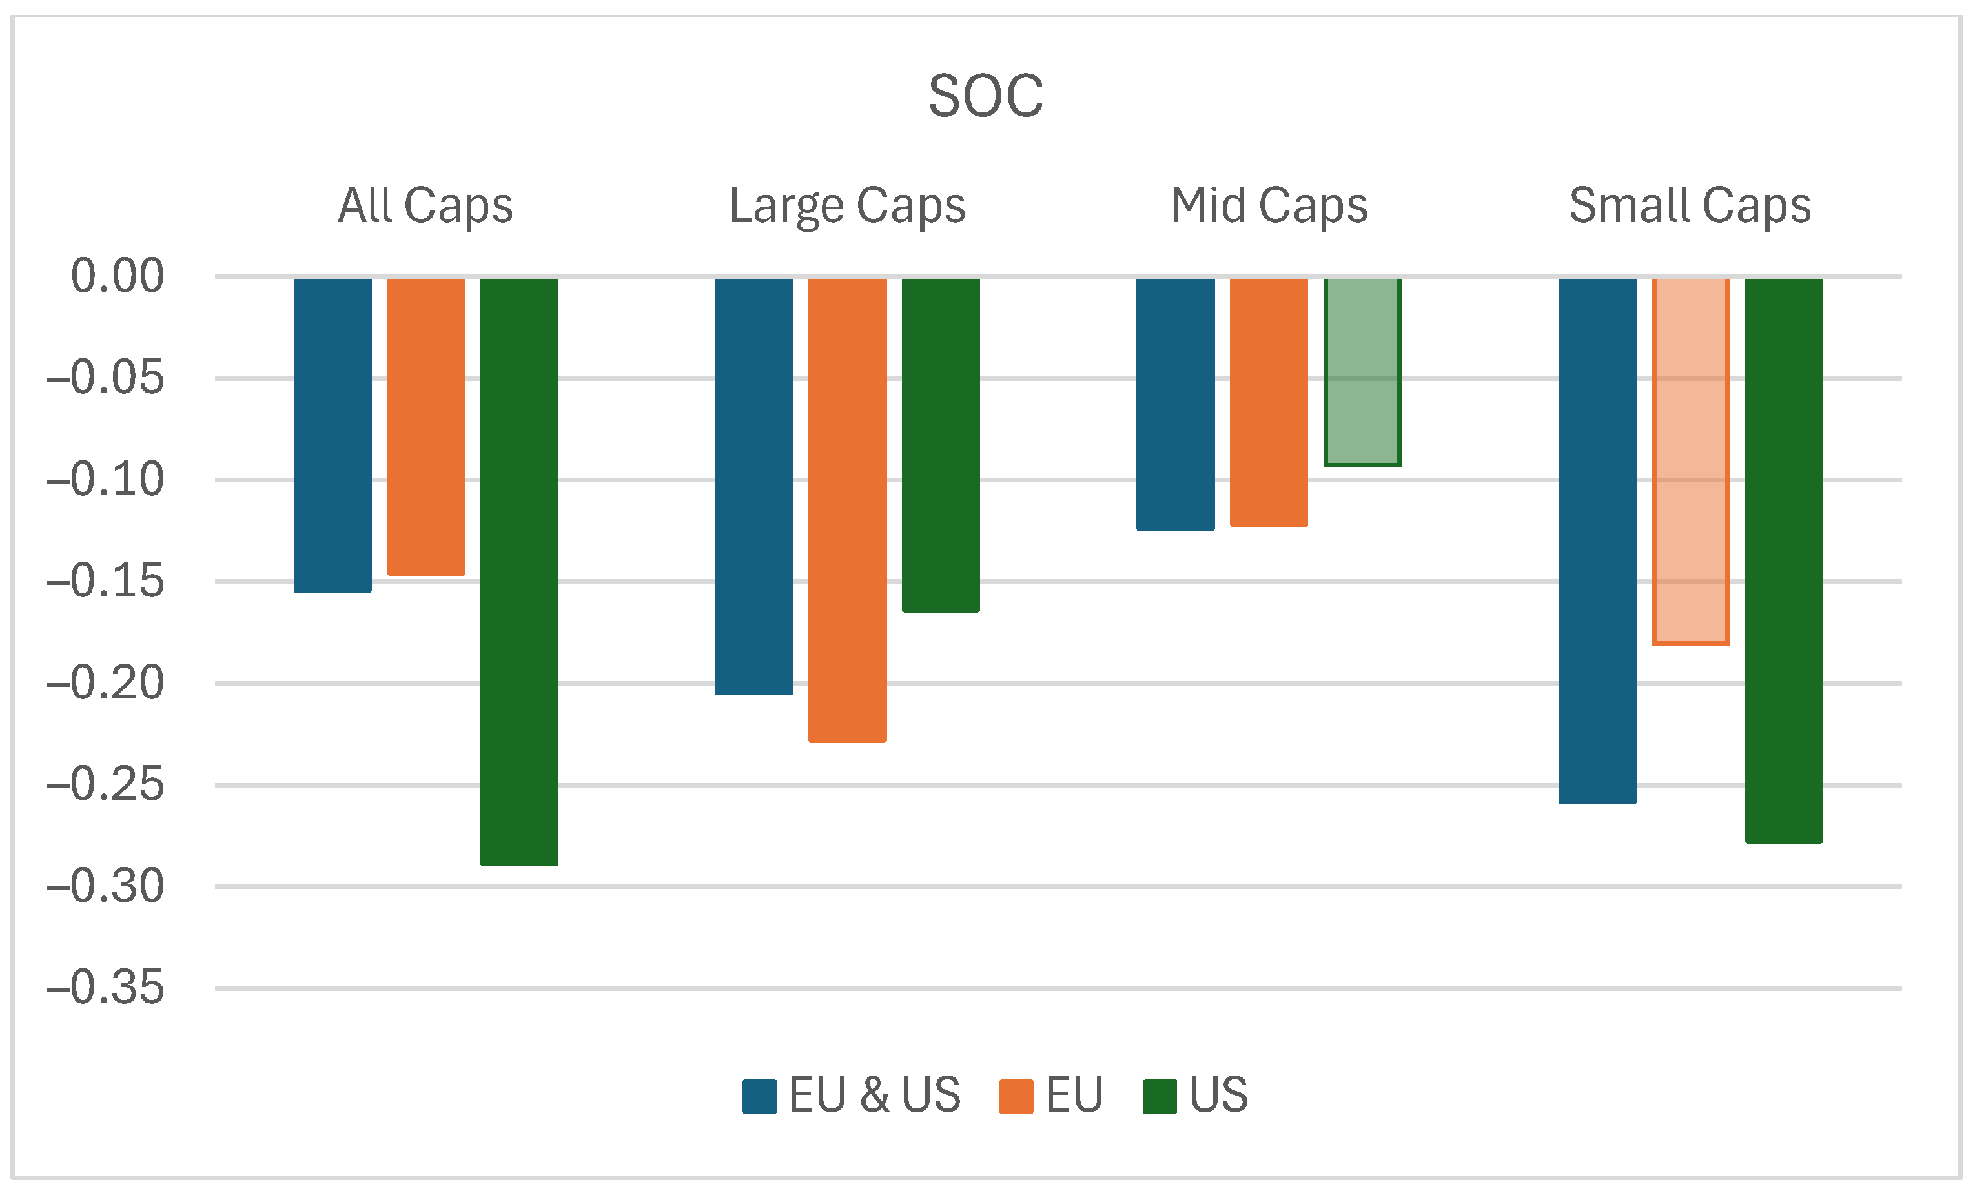Image resolution: width=1975 pixels, height=1193 pixels.
Task: Click the −0.20 axis label
Action: tap(106, 682)
